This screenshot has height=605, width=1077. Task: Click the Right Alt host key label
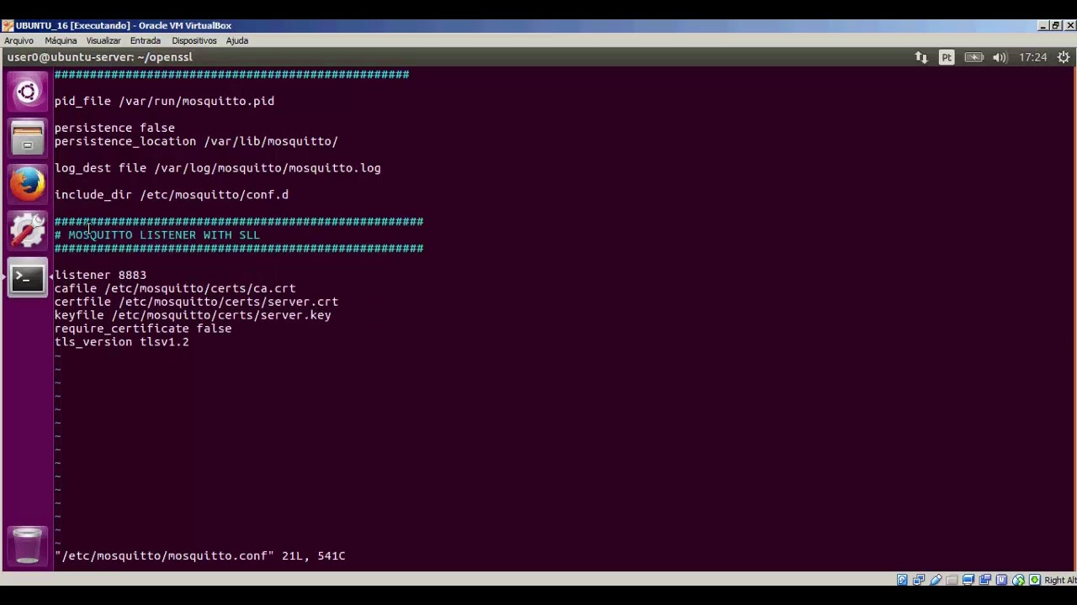point(1060,580)
